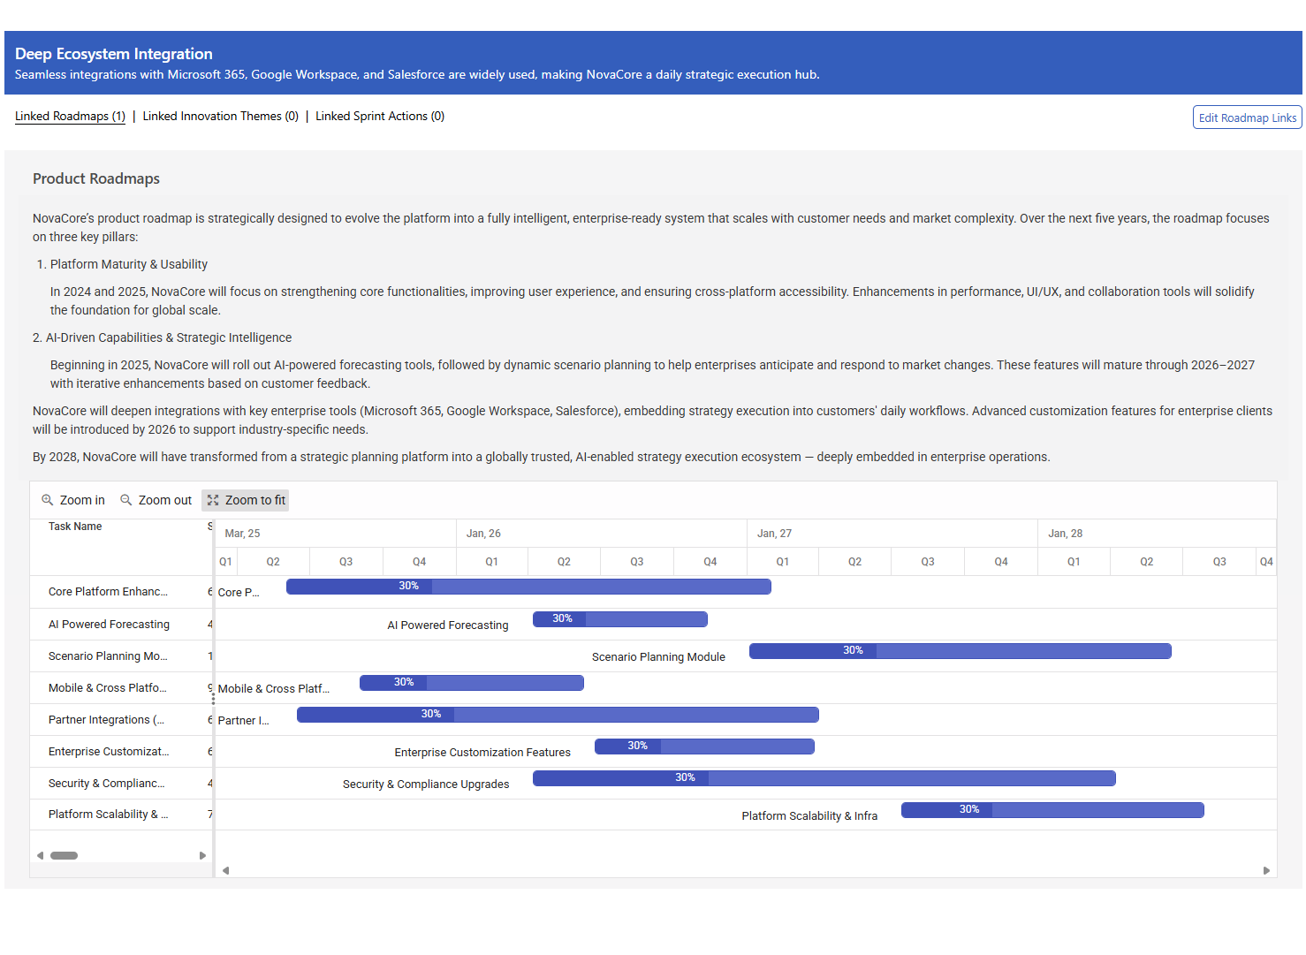Click the AI Powered Forecasting task bar
The width and height of the screenshot is (1306, 955).
(x=619, y=619)
